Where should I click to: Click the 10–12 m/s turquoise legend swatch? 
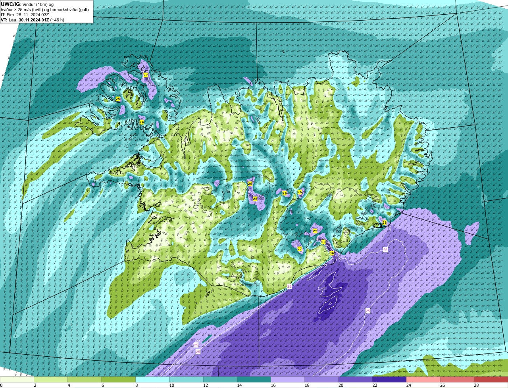186,379
